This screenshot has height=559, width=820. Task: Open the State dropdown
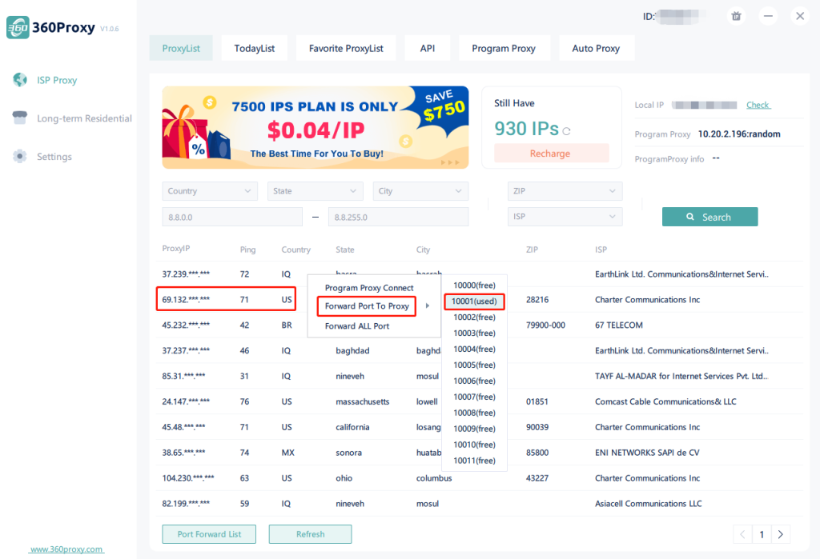(315, 191)
